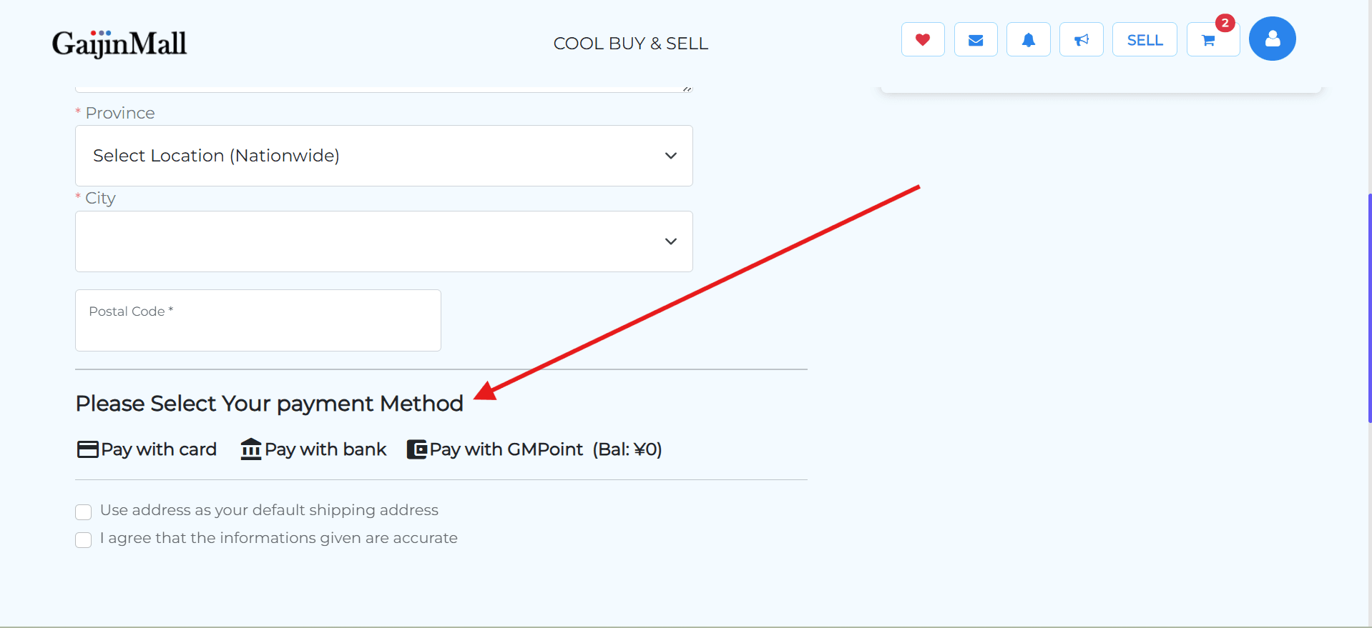This screenshot has width=1372, height=628.
Task: Open the shopping cart icon
Action: [1210, 40]
